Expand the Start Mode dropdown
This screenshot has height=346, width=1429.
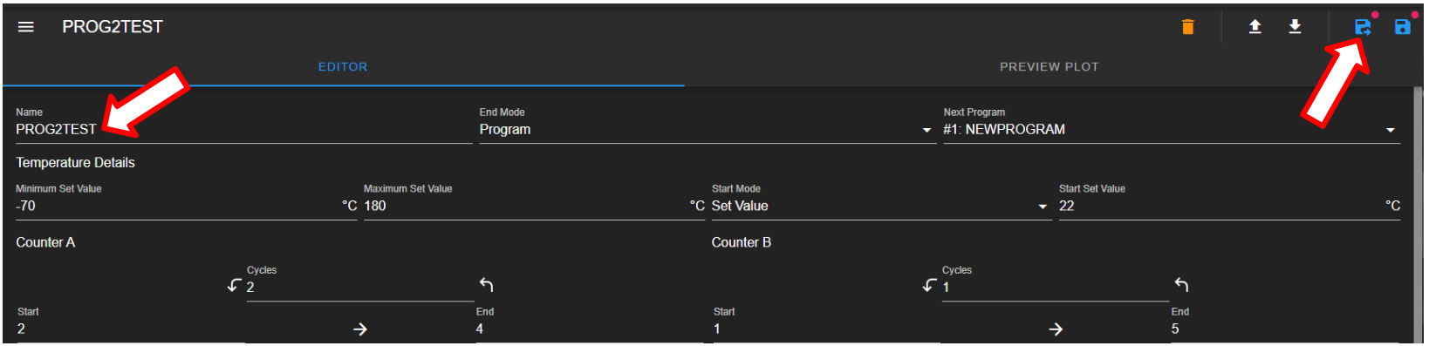pos(880,207)
